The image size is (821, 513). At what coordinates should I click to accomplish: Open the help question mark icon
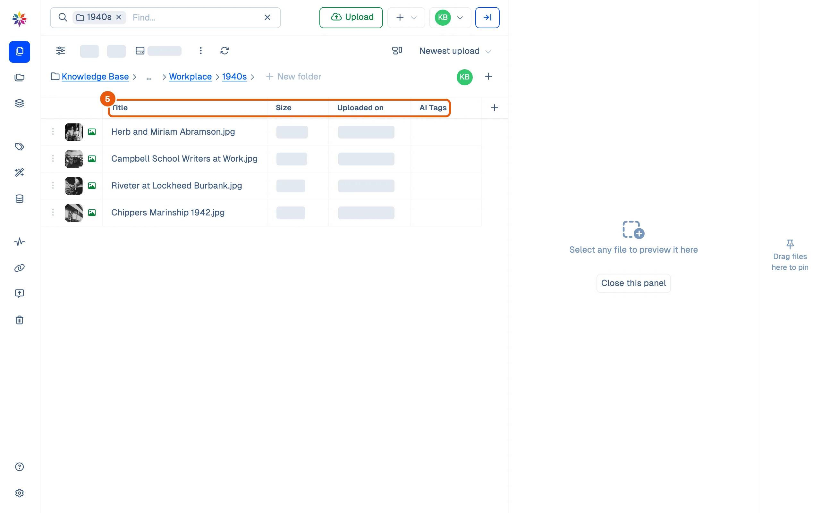pyautogui.click(x=19, y=467)
